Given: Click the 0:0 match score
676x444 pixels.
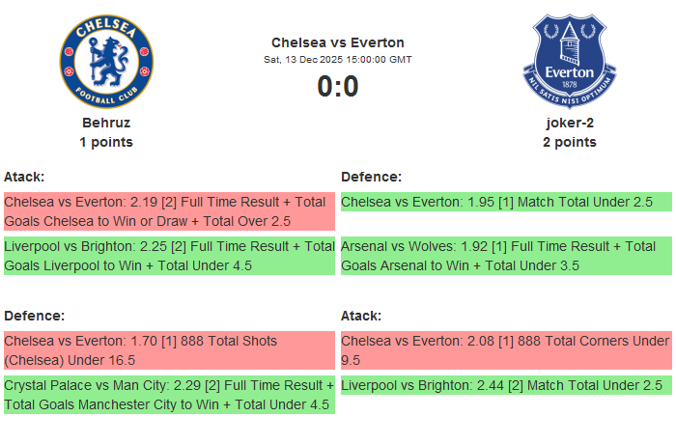Looking at the screenshot, I should pos(338,87).
